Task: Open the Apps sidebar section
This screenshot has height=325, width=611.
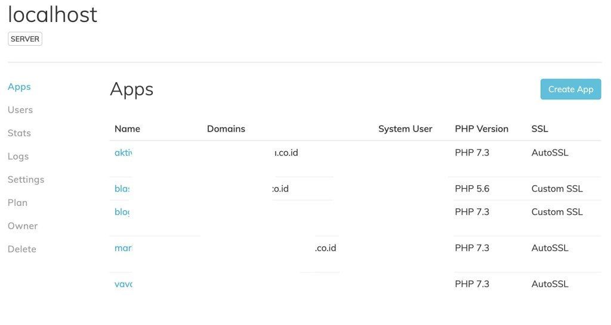Action: 19,87
